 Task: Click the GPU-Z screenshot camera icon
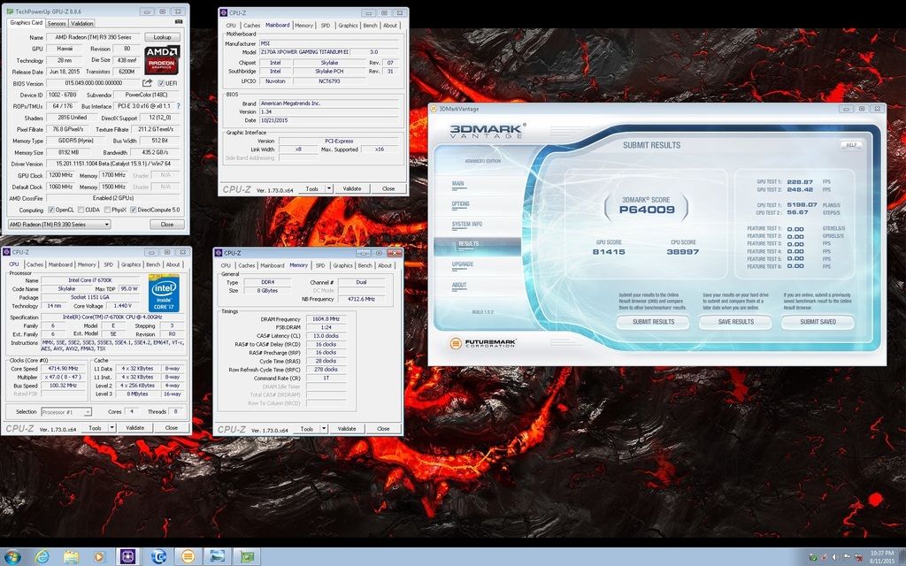pos(179,22)
